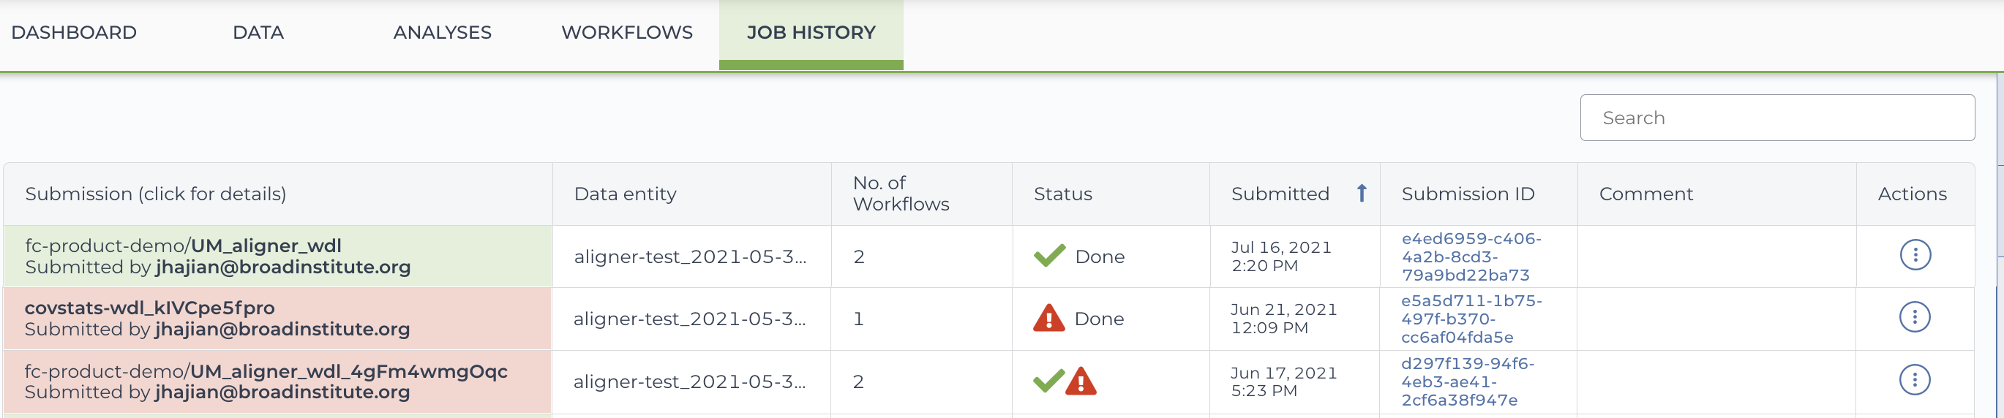Open actions menu for covstats-wdl submission

(x=1915, y=317)
